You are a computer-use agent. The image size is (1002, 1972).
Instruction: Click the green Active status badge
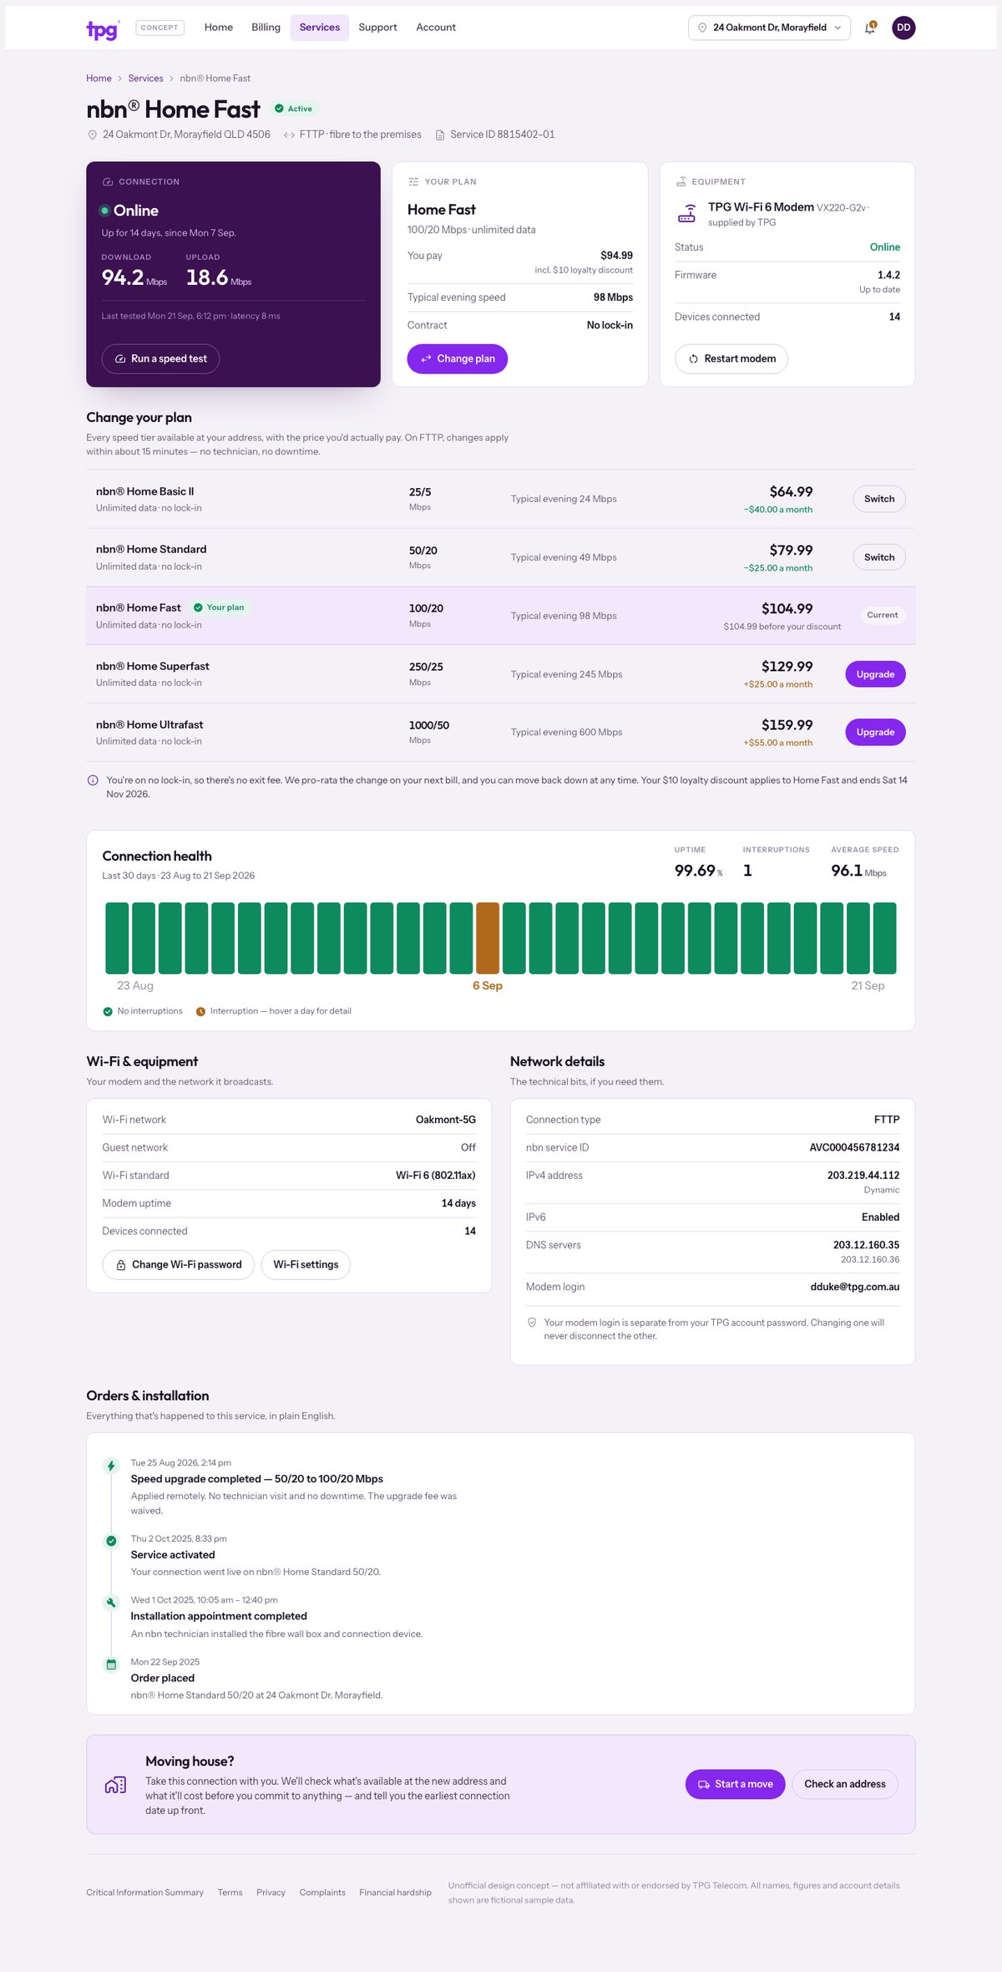(294, 109)
